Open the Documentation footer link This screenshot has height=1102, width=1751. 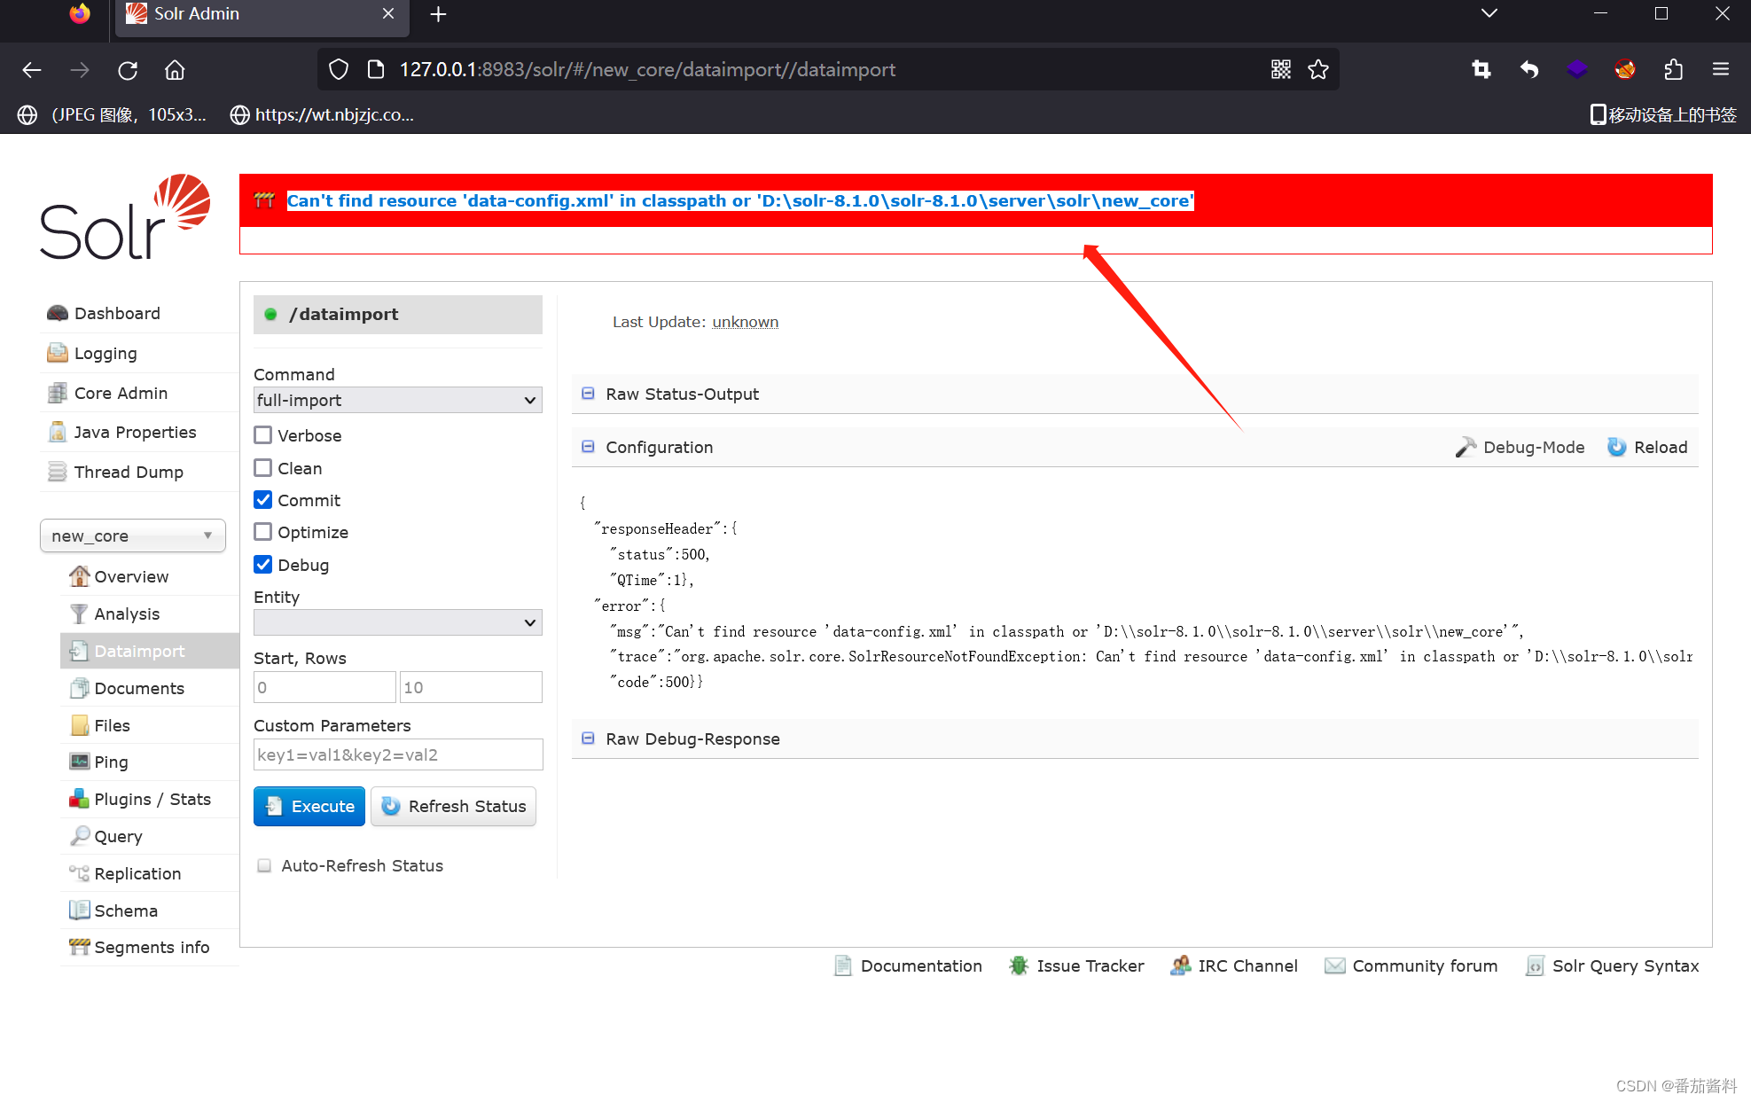920,965
